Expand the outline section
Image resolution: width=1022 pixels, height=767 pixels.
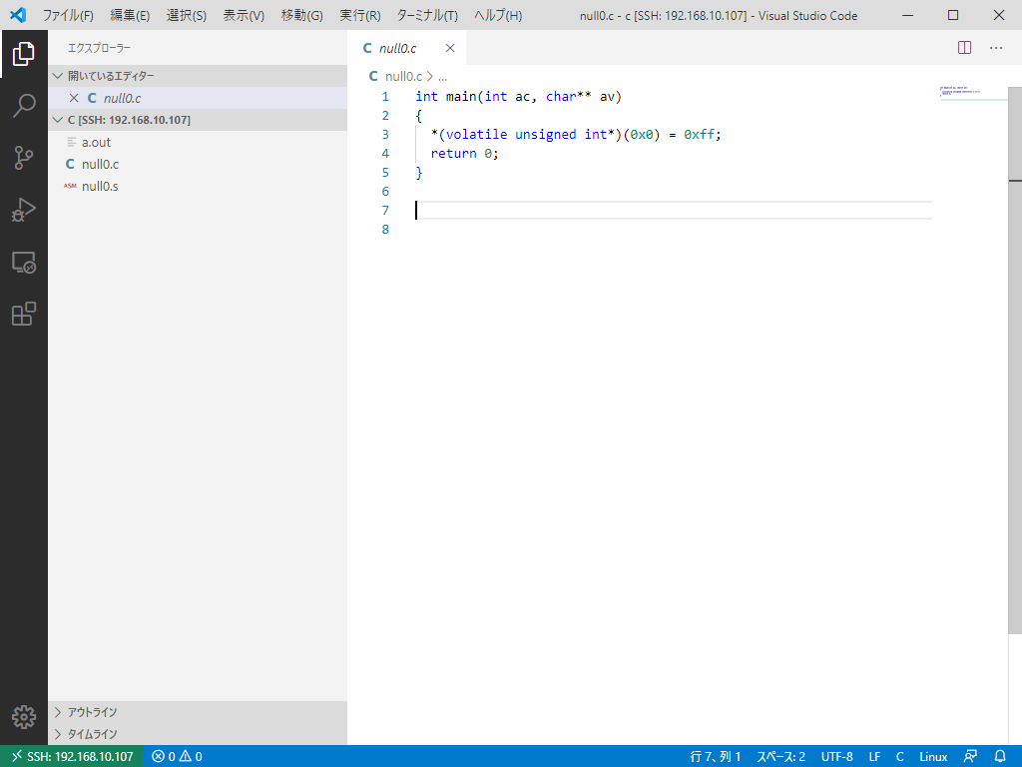click(x=92, y=712)
